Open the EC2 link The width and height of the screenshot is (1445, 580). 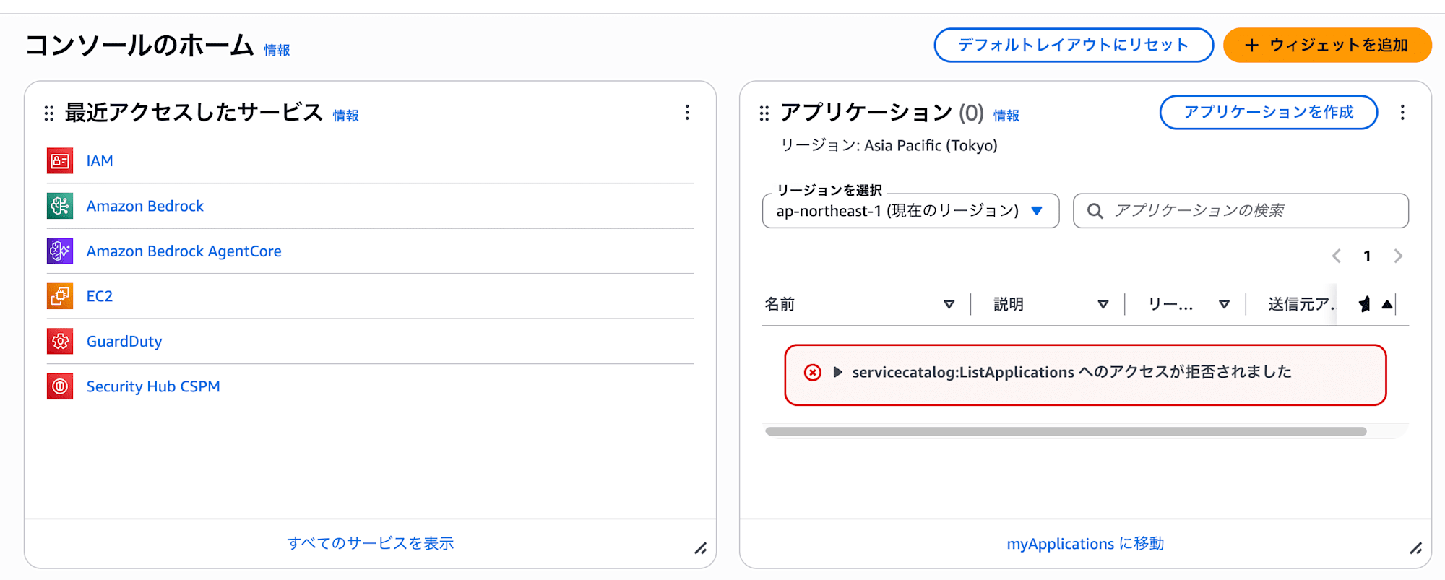[100, 296]
